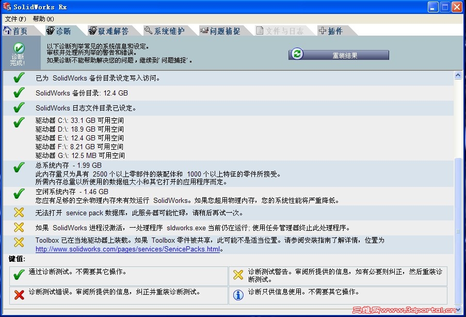Click the document icon on 文件与日志 tab

click(x=260, y=30)
